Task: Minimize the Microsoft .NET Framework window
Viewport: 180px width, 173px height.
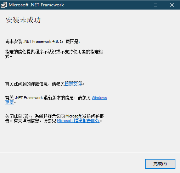Action: (140, 5)
